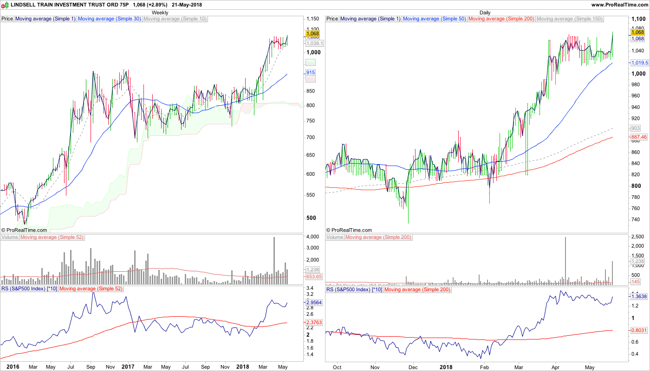Select the Weekly timeframe heading
650x371 pixels.
[160, 13]
